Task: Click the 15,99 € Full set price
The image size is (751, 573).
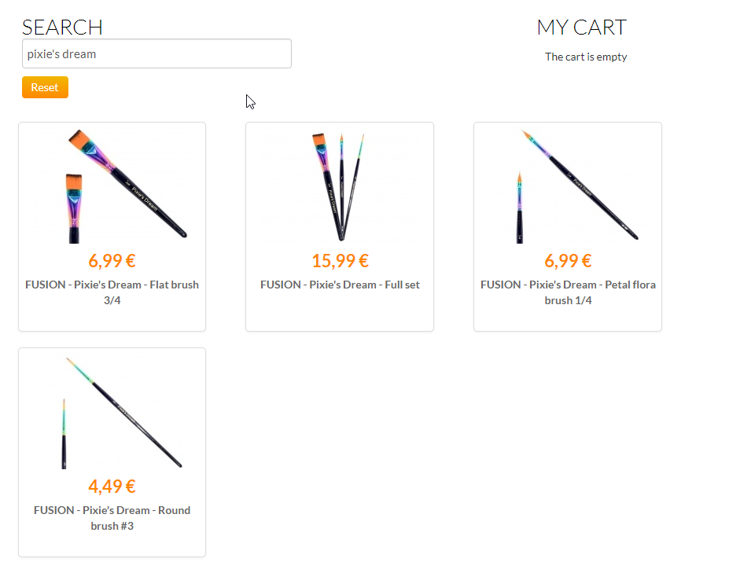Action: tap(340, 261)
